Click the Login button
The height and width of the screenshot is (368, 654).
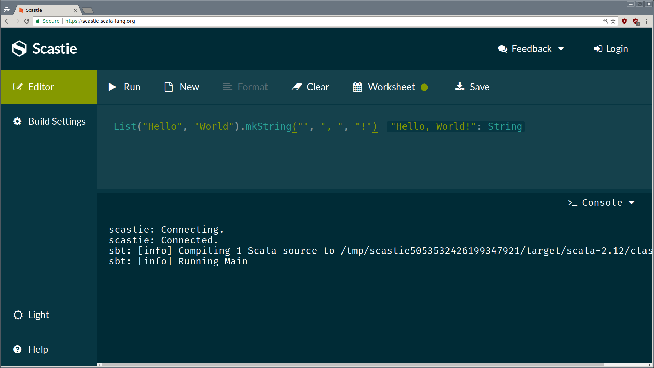[611, 49]
